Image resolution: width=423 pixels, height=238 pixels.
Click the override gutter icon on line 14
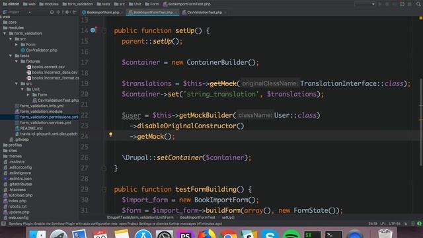tap(93, 30)
